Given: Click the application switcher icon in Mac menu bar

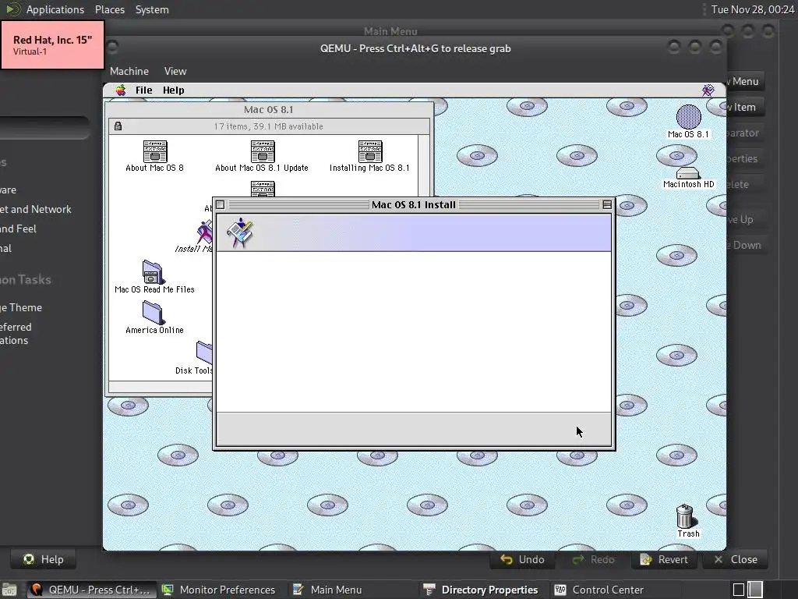Looking at the screenshot, I should [708, 90].
